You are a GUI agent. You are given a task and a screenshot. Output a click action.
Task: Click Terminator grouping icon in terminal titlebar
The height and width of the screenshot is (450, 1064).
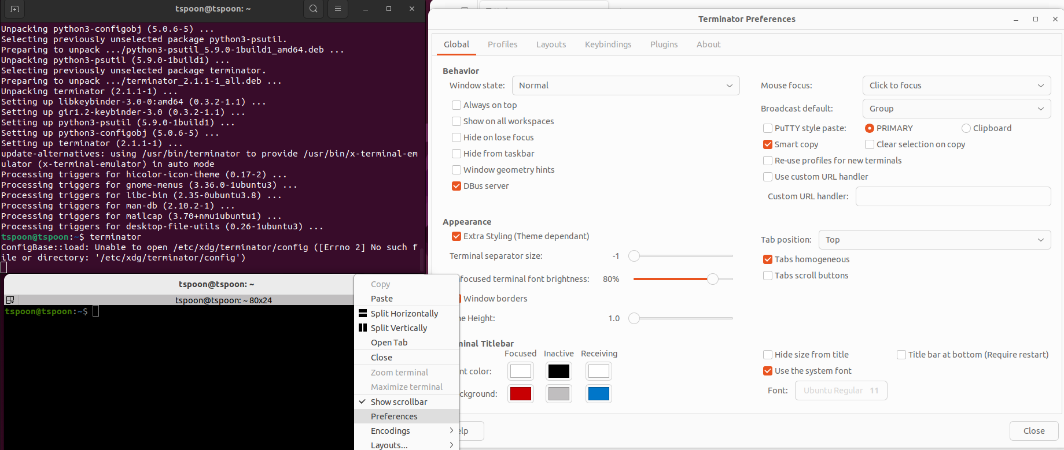pos(10,300)
